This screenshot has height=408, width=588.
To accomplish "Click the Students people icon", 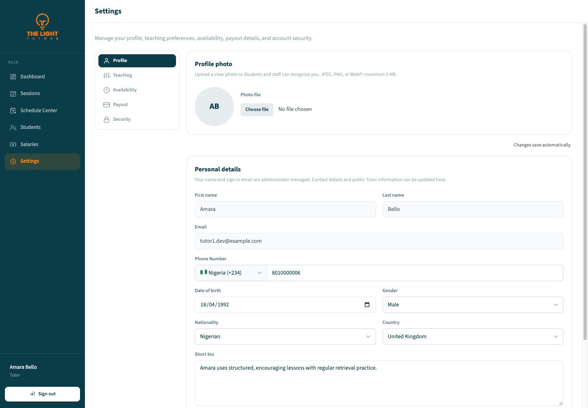I will pos(13,127).
